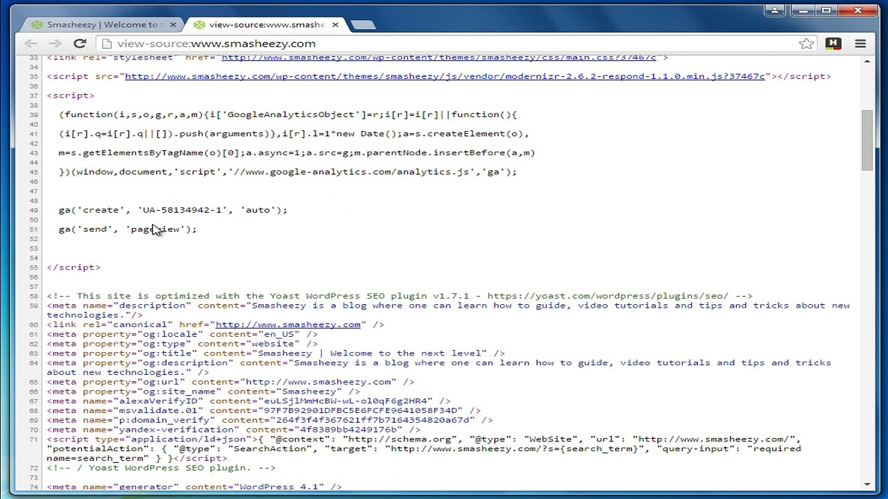Click the yandex-verification meta tag line
This screenshot has width=888, height=499.
234,430
